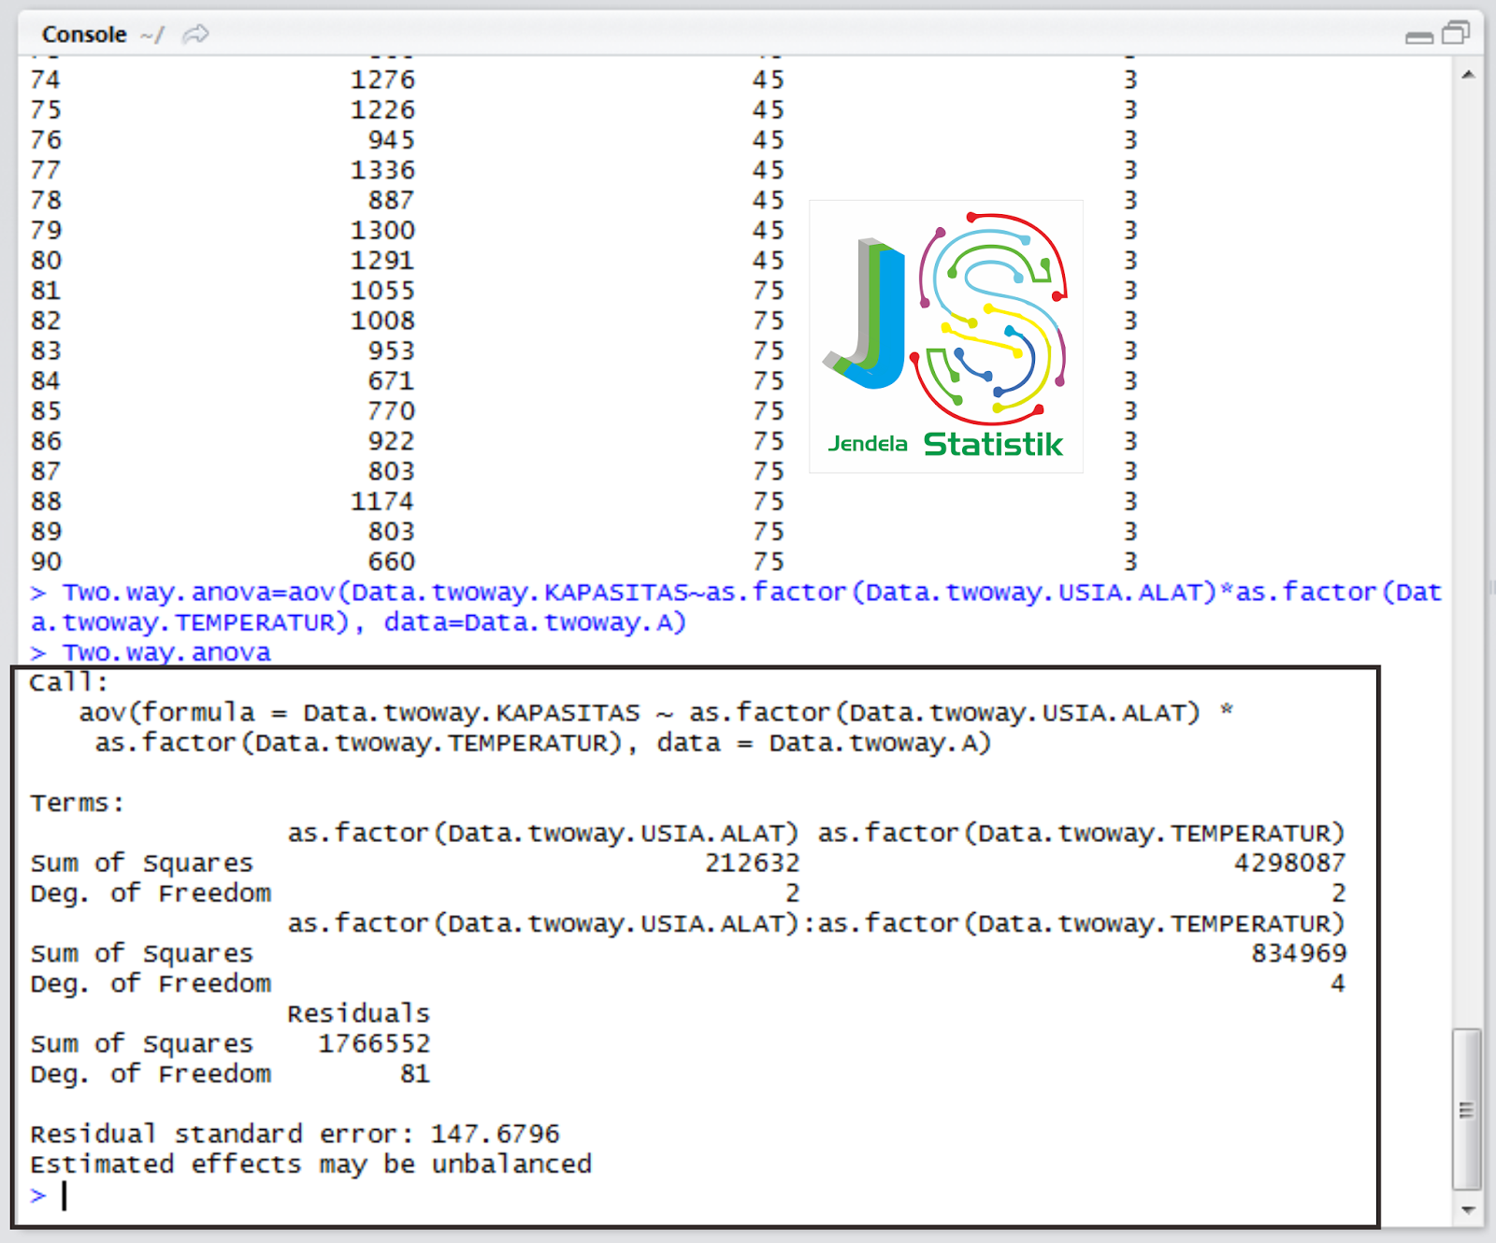Click the 'aov(formula =' output line
The height and width of the screenshot is (1243, 1496).
(656, 713)
